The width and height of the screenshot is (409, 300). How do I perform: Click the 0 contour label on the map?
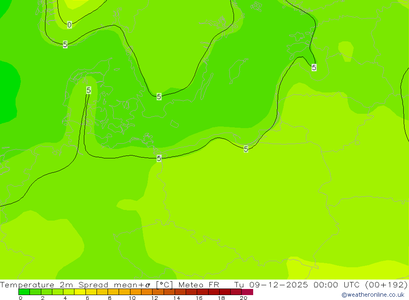[x=70, y=25]
